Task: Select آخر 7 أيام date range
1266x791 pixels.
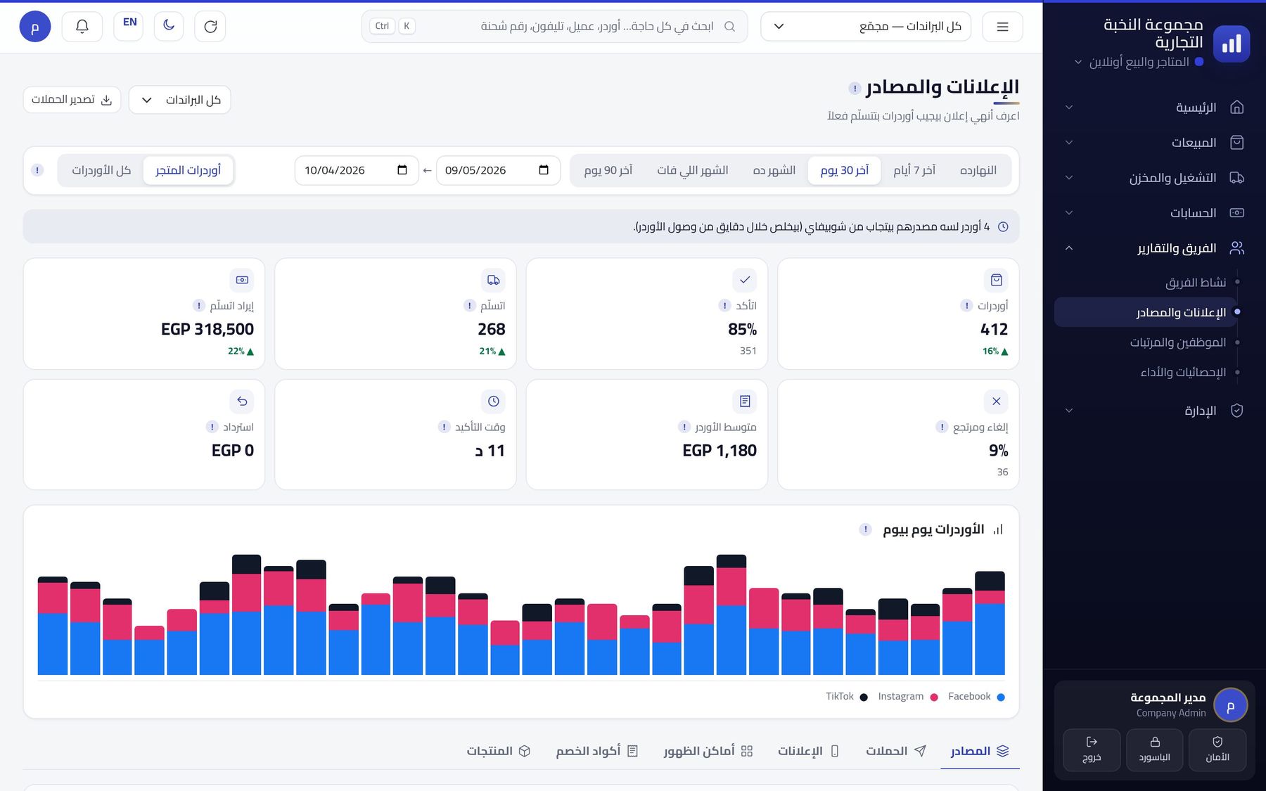Action: click(914, 170)
